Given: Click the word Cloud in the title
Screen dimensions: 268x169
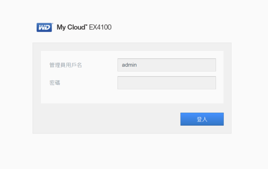Looking at the screenshot, I should tap(76, 27).
